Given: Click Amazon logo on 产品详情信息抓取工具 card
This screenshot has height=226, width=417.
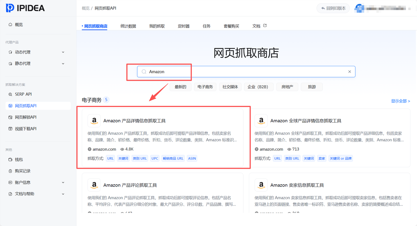Looking at the screenshot, I should pyautogui.click(x=94, y=121).
